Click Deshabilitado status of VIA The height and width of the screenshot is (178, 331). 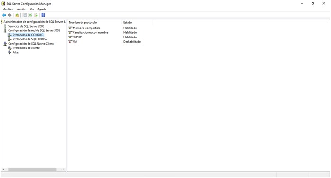click(x=132, y=42)
